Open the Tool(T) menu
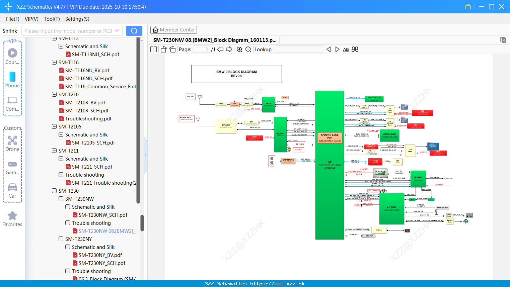This screenshot has height=287, width=510. click(52, 19)
